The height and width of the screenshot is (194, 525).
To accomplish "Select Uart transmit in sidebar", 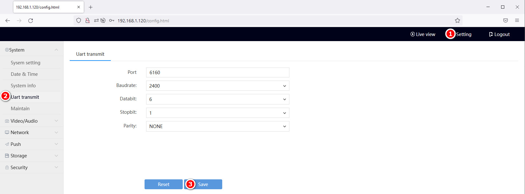I will point(25,97).
